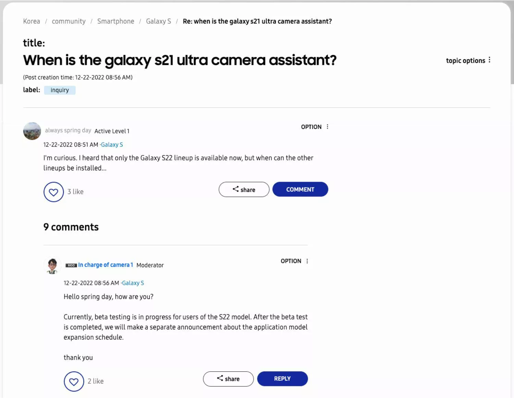Open OPTION menu on the moderator comment

295,261
